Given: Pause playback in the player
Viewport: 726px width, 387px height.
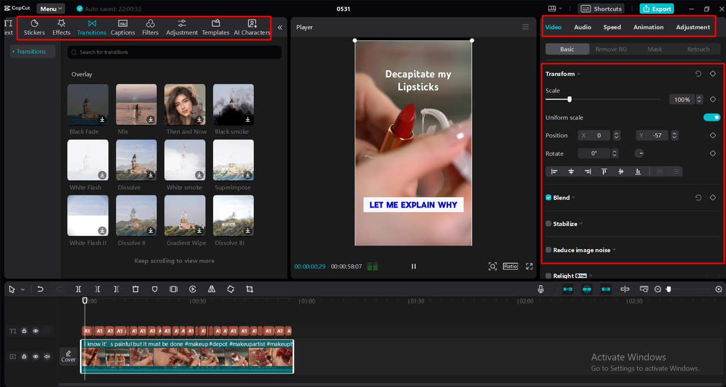Looking at the screenshot, I should (413, 266).
